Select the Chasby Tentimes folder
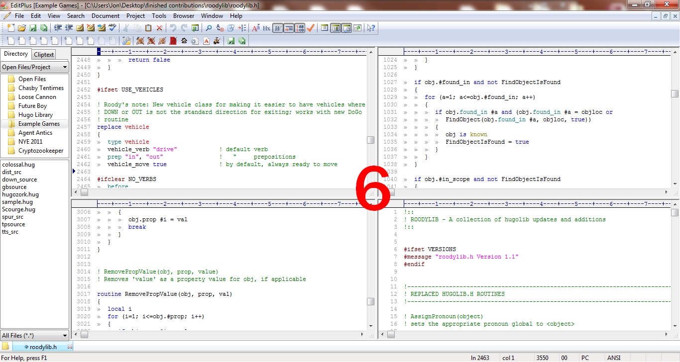 point(41,88)
